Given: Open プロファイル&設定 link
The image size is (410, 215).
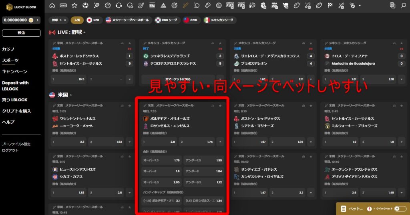Looking at the screenshot, I should coord(16,144).
